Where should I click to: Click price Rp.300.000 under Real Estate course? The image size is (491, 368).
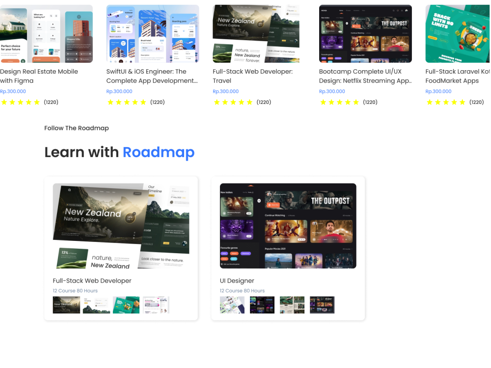point(13,91)
